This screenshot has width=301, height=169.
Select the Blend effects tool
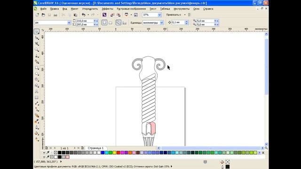pyautogui.click(x=37, y=115)
